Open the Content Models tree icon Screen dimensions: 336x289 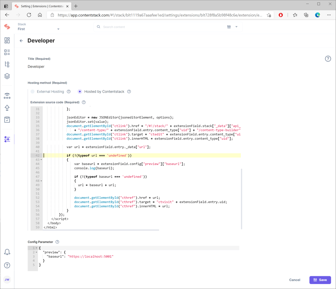coord(7,64)
